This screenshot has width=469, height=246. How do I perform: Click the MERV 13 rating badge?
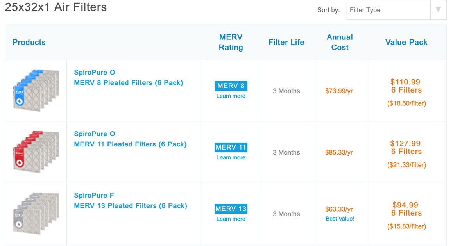(x=231, y=209)
